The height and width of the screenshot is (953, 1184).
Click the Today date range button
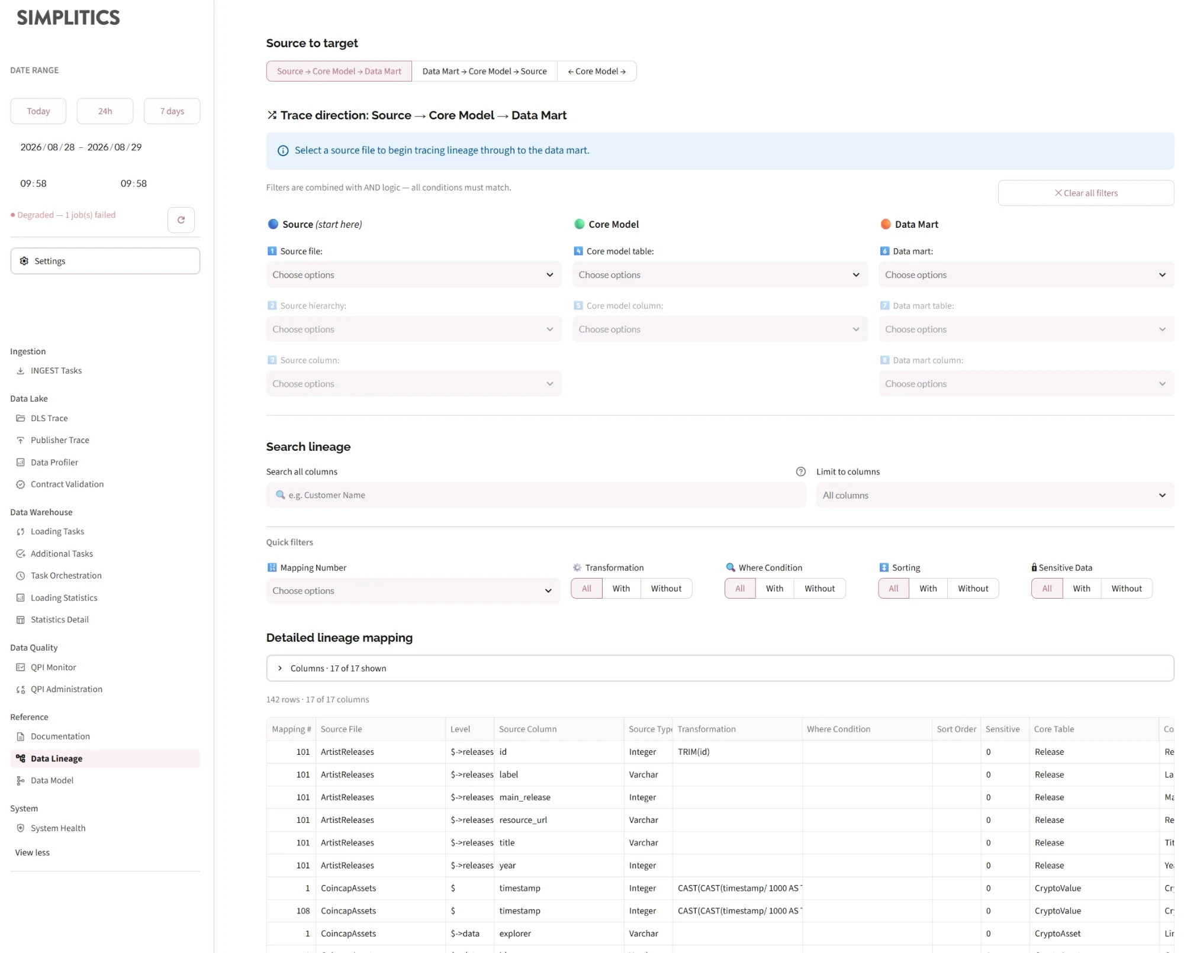[38, 111]
